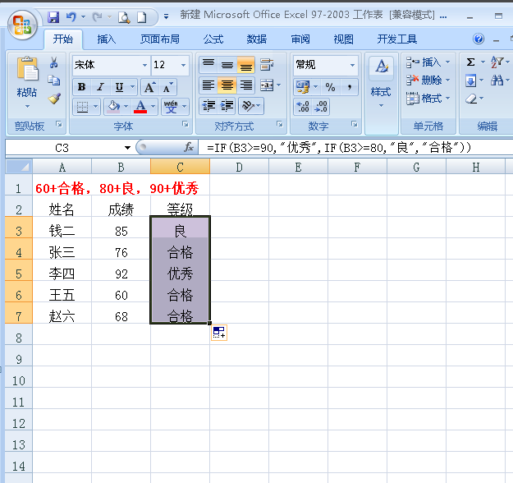Viewport: 513px width, 483px height.
Task: Apply percent style
Action: (x=330, y=87)
